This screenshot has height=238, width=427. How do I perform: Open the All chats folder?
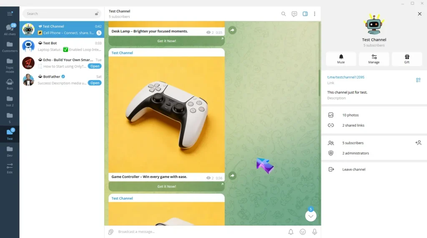(x=10, y=30)
